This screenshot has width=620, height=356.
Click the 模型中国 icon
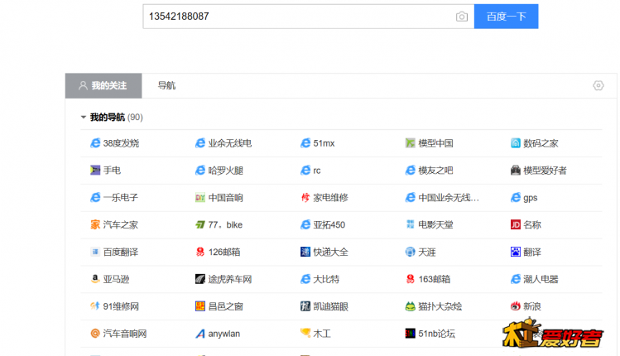[x=411, y=143]
